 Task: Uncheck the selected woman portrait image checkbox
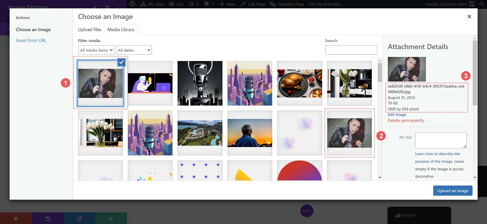tap(121, 62)
